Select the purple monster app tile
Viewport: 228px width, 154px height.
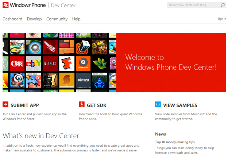pyautogui.click(x=113, y=63)
